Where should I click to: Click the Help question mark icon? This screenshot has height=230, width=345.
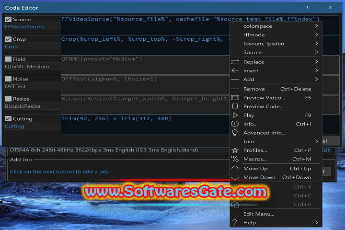click(235, 222)
